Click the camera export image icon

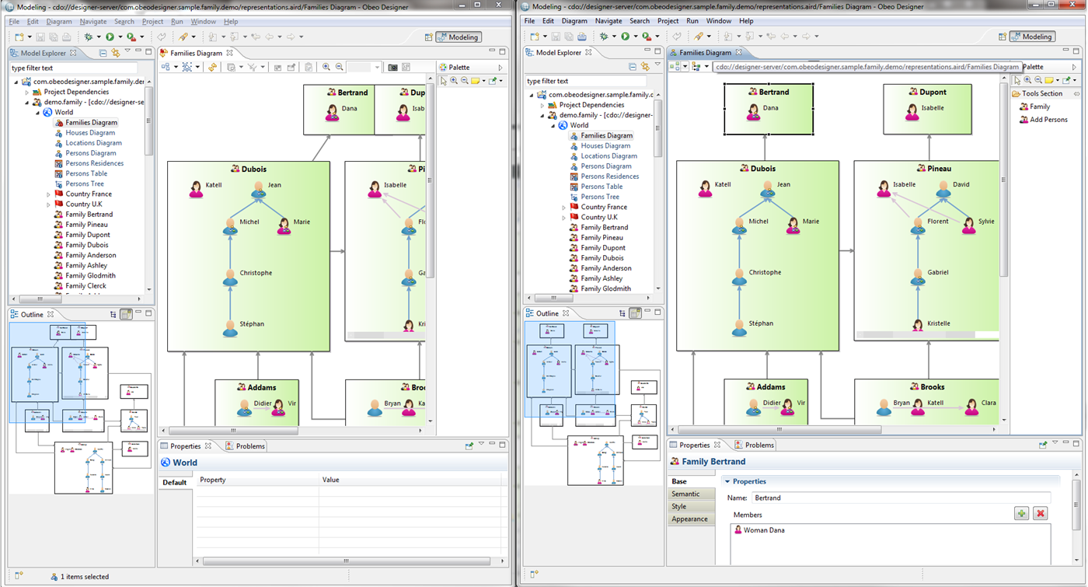click(x=392, y=68)
